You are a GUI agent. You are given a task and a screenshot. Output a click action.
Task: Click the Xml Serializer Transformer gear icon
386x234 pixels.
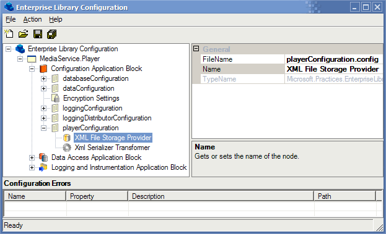[67, 148]
